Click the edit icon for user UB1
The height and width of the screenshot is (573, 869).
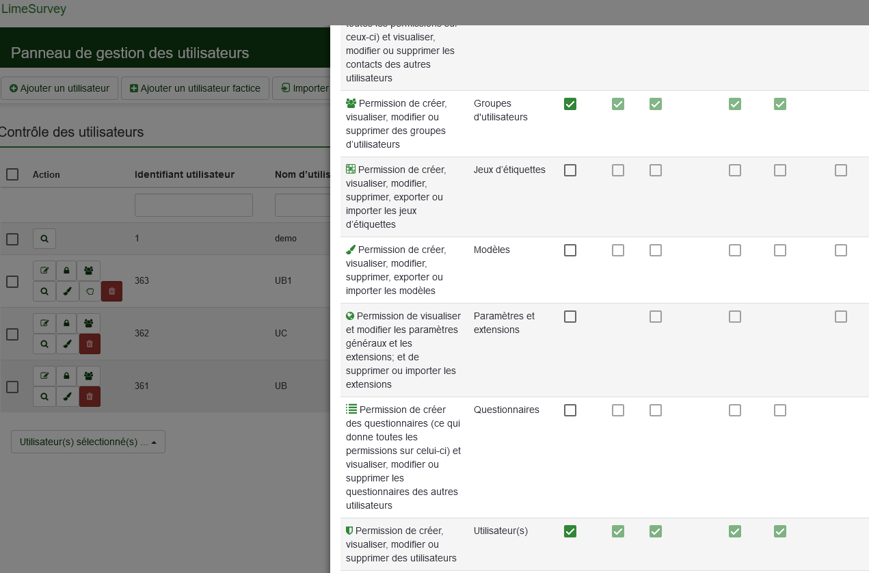click(x=44, y=271)
